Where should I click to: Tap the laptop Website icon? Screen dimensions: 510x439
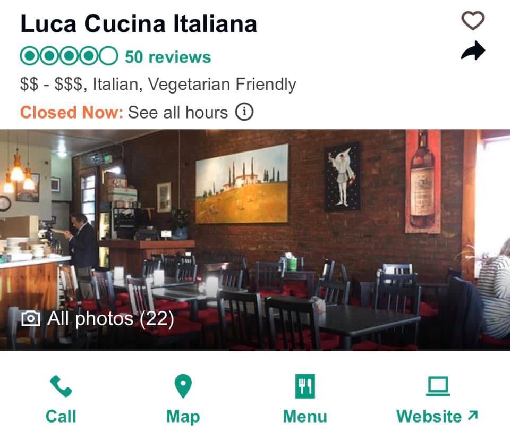tap(438, 386)
